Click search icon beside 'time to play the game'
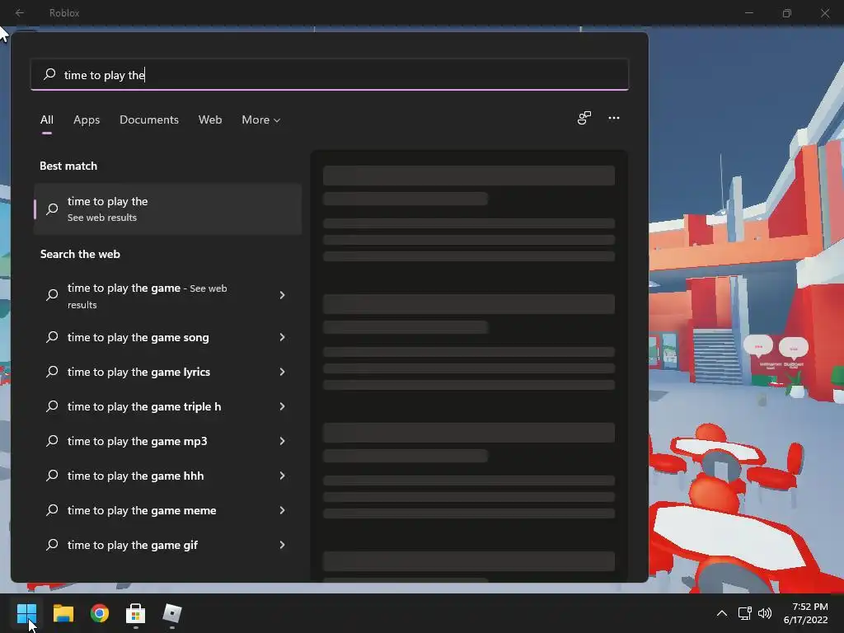This screenshot has width=844, height=633. [x=52, y=294]
